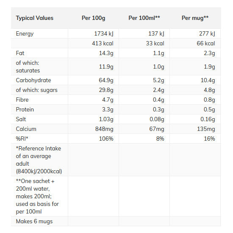The width and height of the screenshot is (233, 233).
Task: Select the 1734 kJ energy value
Action: click(x=104, y=33)
